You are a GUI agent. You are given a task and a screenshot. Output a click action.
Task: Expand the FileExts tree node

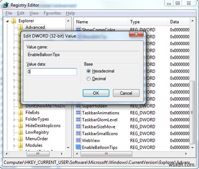[x=15, y=113]
